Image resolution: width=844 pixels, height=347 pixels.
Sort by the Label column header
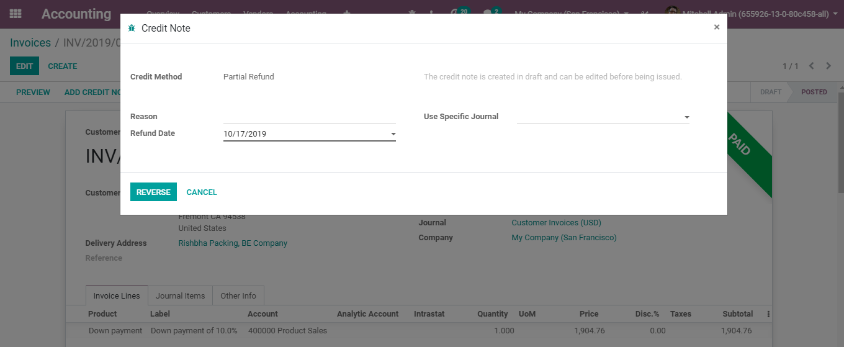pyautogui.click(x=161, y=313)
